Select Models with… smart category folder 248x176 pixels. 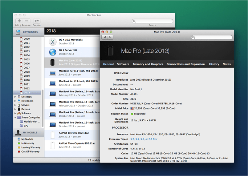21,121
